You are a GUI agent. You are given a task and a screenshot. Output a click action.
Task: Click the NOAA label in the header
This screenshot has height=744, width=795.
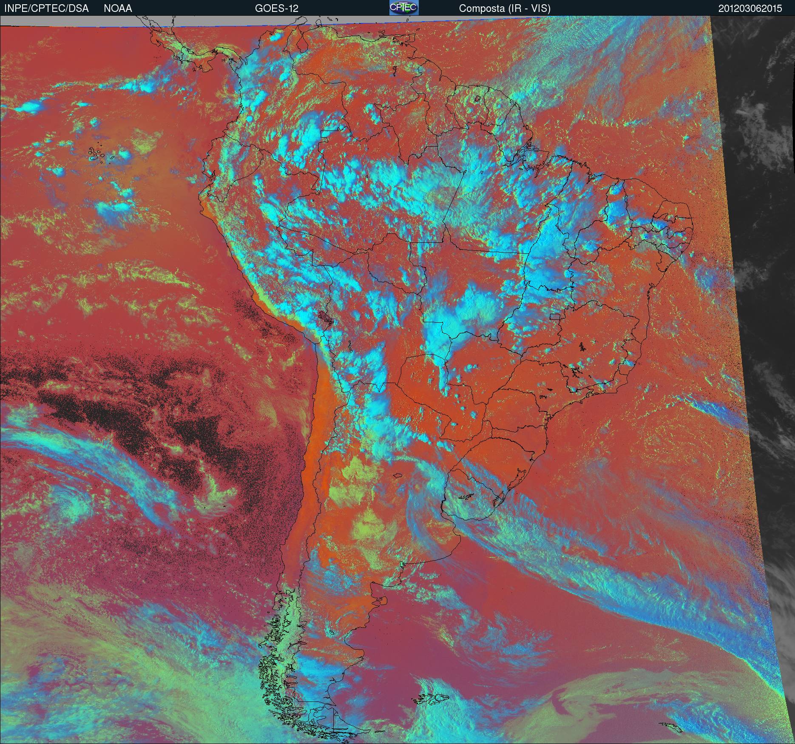[118, 9]
